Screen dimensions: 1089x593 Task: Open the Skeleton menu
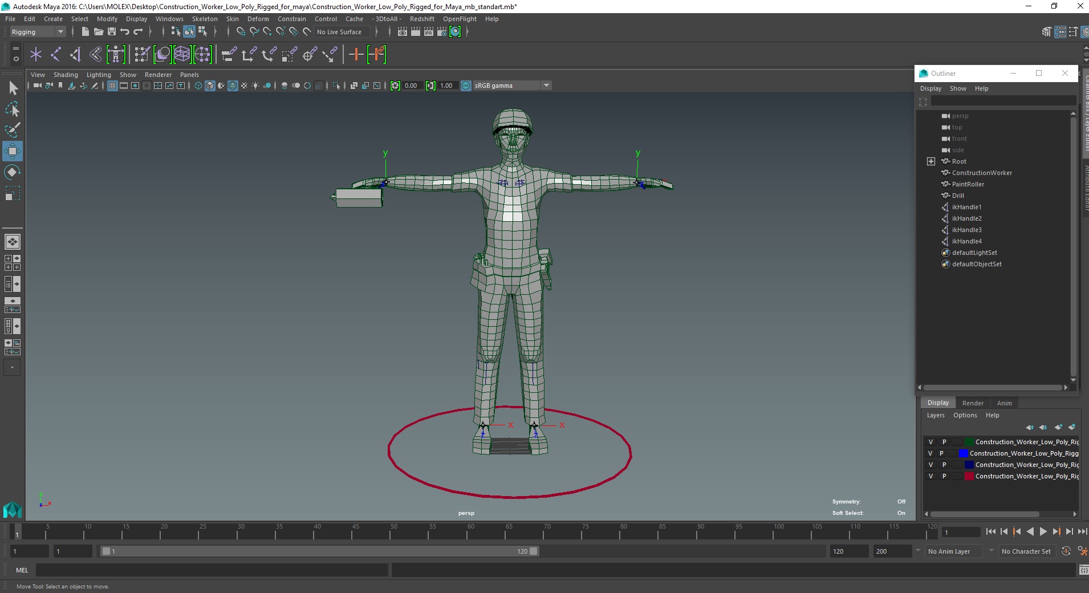click(205, 19)
